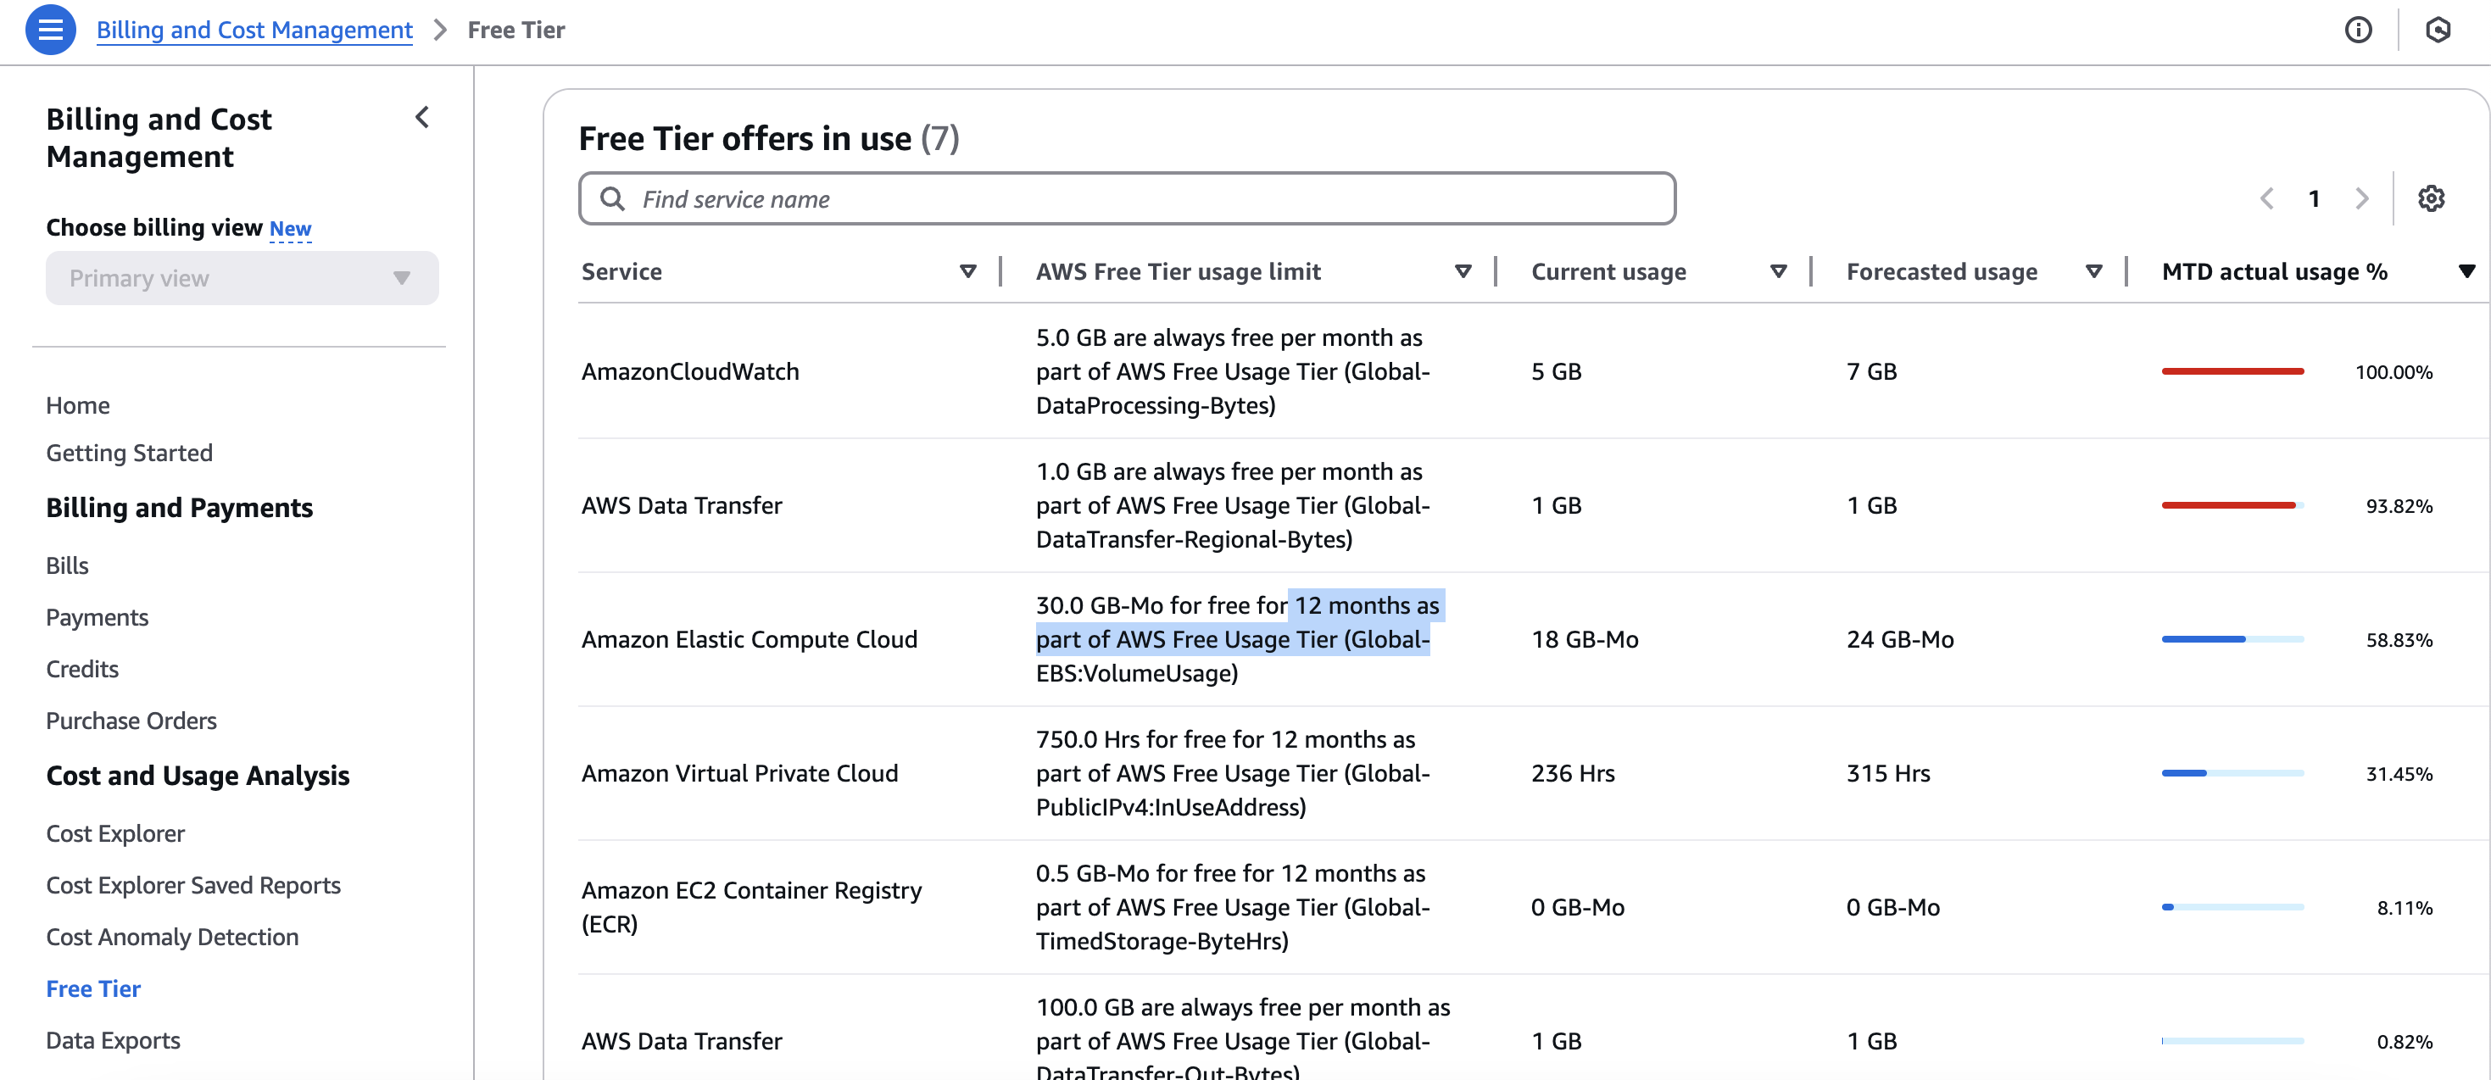Sort by Current usage column arrow
Image resolution: width=2491 pixels, height=1080 pixels.
[x=1778, y=271]
